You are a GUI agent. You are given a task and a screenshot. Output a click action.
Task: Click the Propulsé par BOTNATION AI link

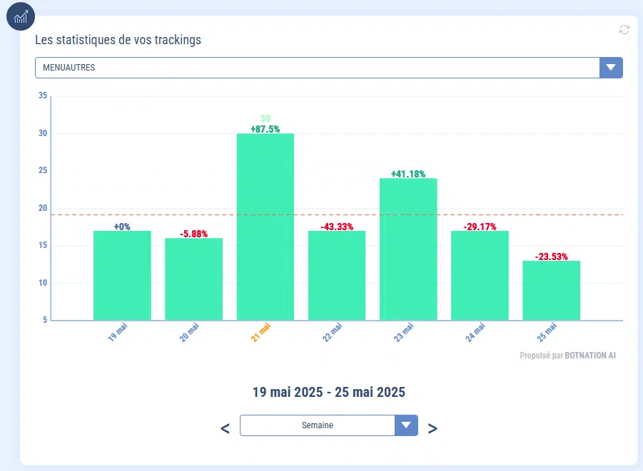click(x=567, y=354)
